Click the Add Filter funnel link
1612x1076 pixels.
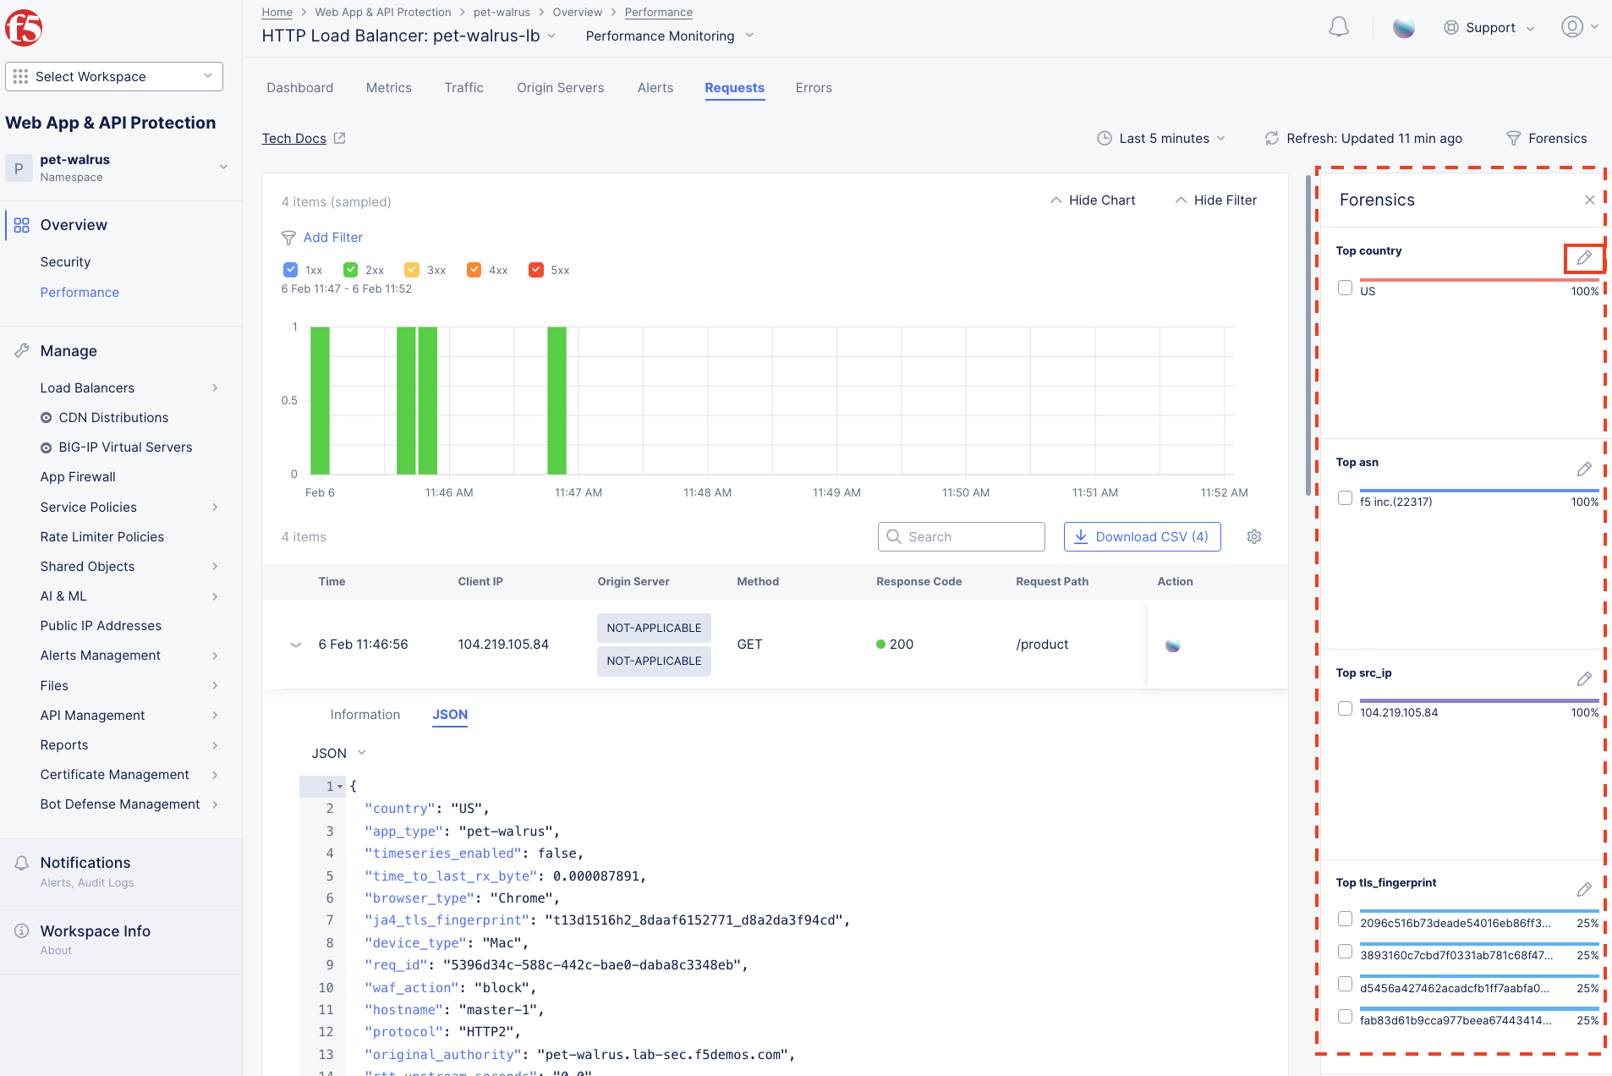click(322, 238)
